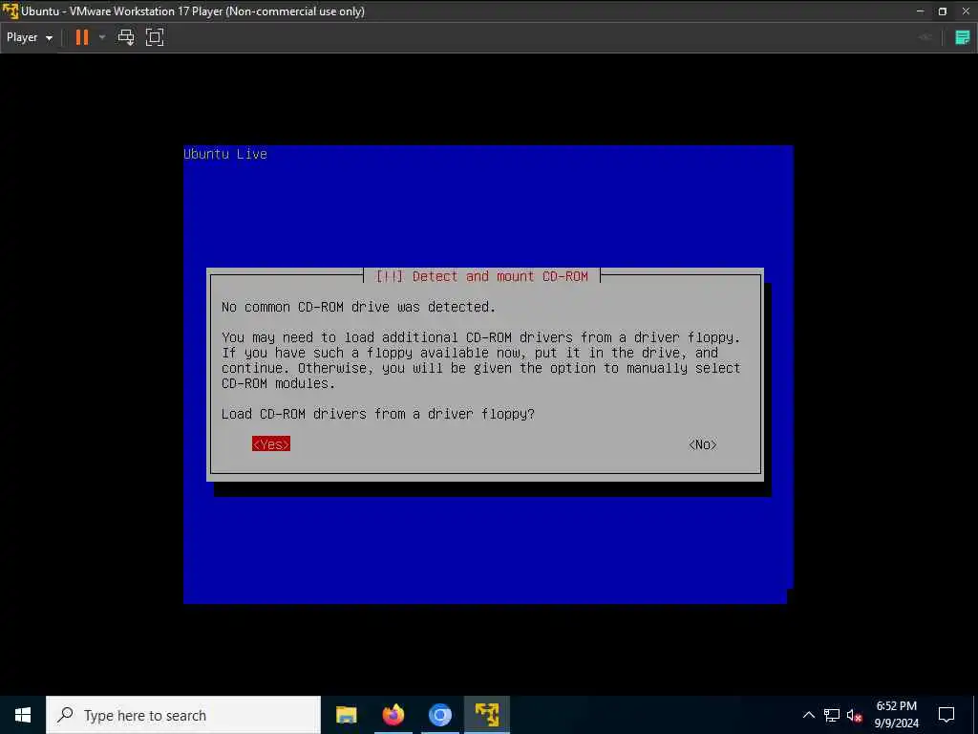Minimize the VMware Player window

pos(920,11)
